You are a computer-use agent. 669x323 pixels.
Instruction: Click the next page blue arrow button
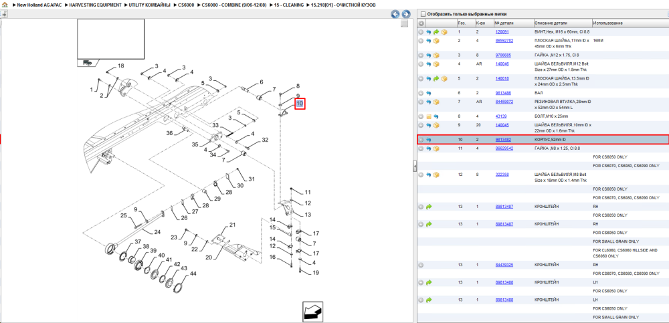click(406, 14)
